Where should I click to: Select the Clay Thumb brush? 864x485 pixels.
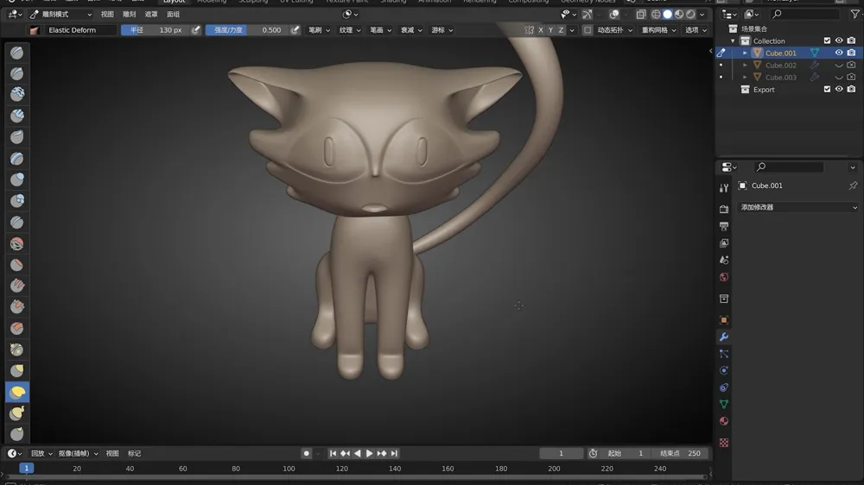click(x=17, y=136)
